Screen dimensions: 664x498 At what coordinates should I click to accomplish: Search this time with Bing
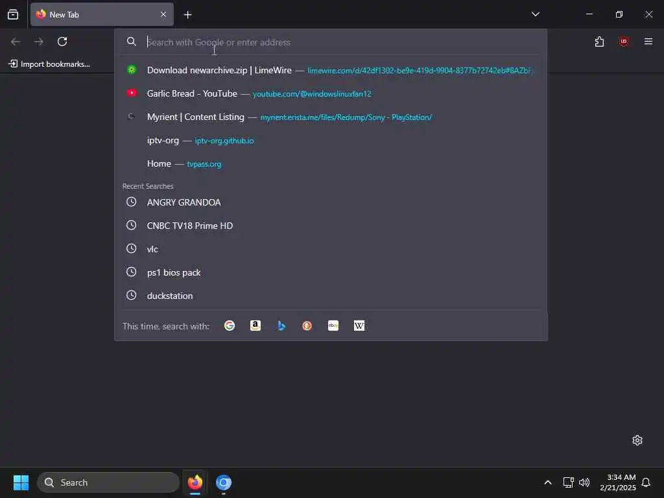pyautogui.click(x=281, y=326)
